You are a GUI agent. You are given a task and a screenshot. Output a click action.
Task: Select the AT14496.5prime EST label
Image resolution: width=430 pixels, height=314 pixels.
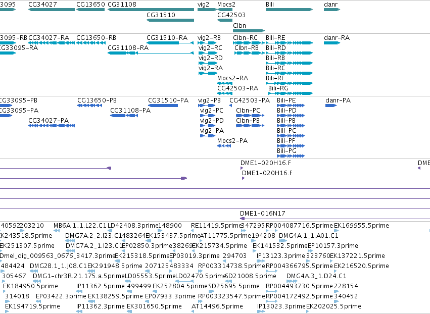[x=217, y=306]
